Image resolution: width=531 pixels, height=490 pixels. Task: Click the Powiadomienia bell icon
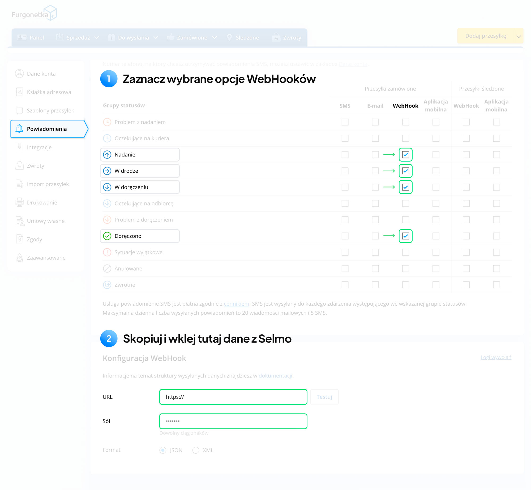click(x=19, y=129)
